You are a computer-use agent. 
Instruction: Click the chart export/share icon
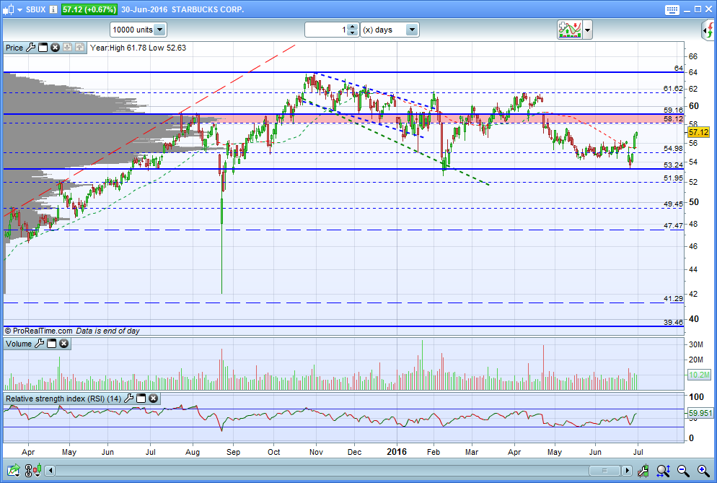[13, 470]
